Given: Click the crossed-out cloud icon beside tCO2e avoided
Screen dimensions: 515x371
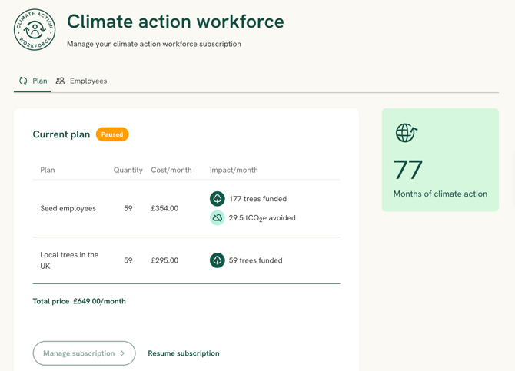Looking at the screenshot, I should pos(217,217).
